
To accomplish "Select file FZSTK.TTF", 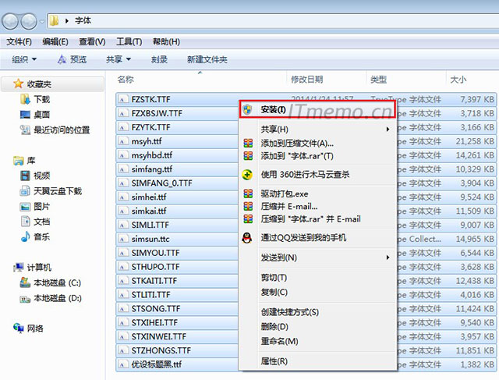I will tap(151, 99).
